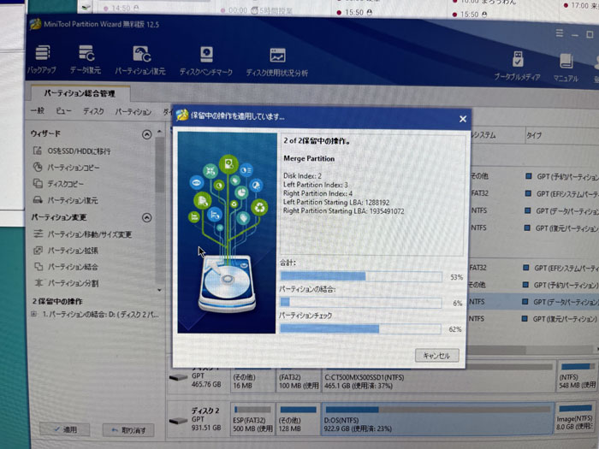Open the バックアップ (Backup) tool
Screen dimensions: 599x449
42,59
